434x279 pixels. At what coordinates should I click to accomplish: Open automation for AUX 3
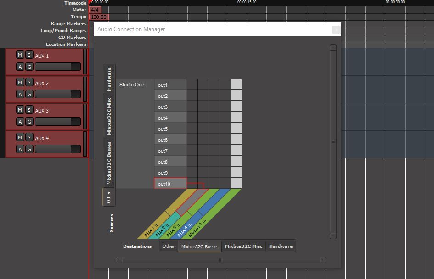(x=20, y=121)
